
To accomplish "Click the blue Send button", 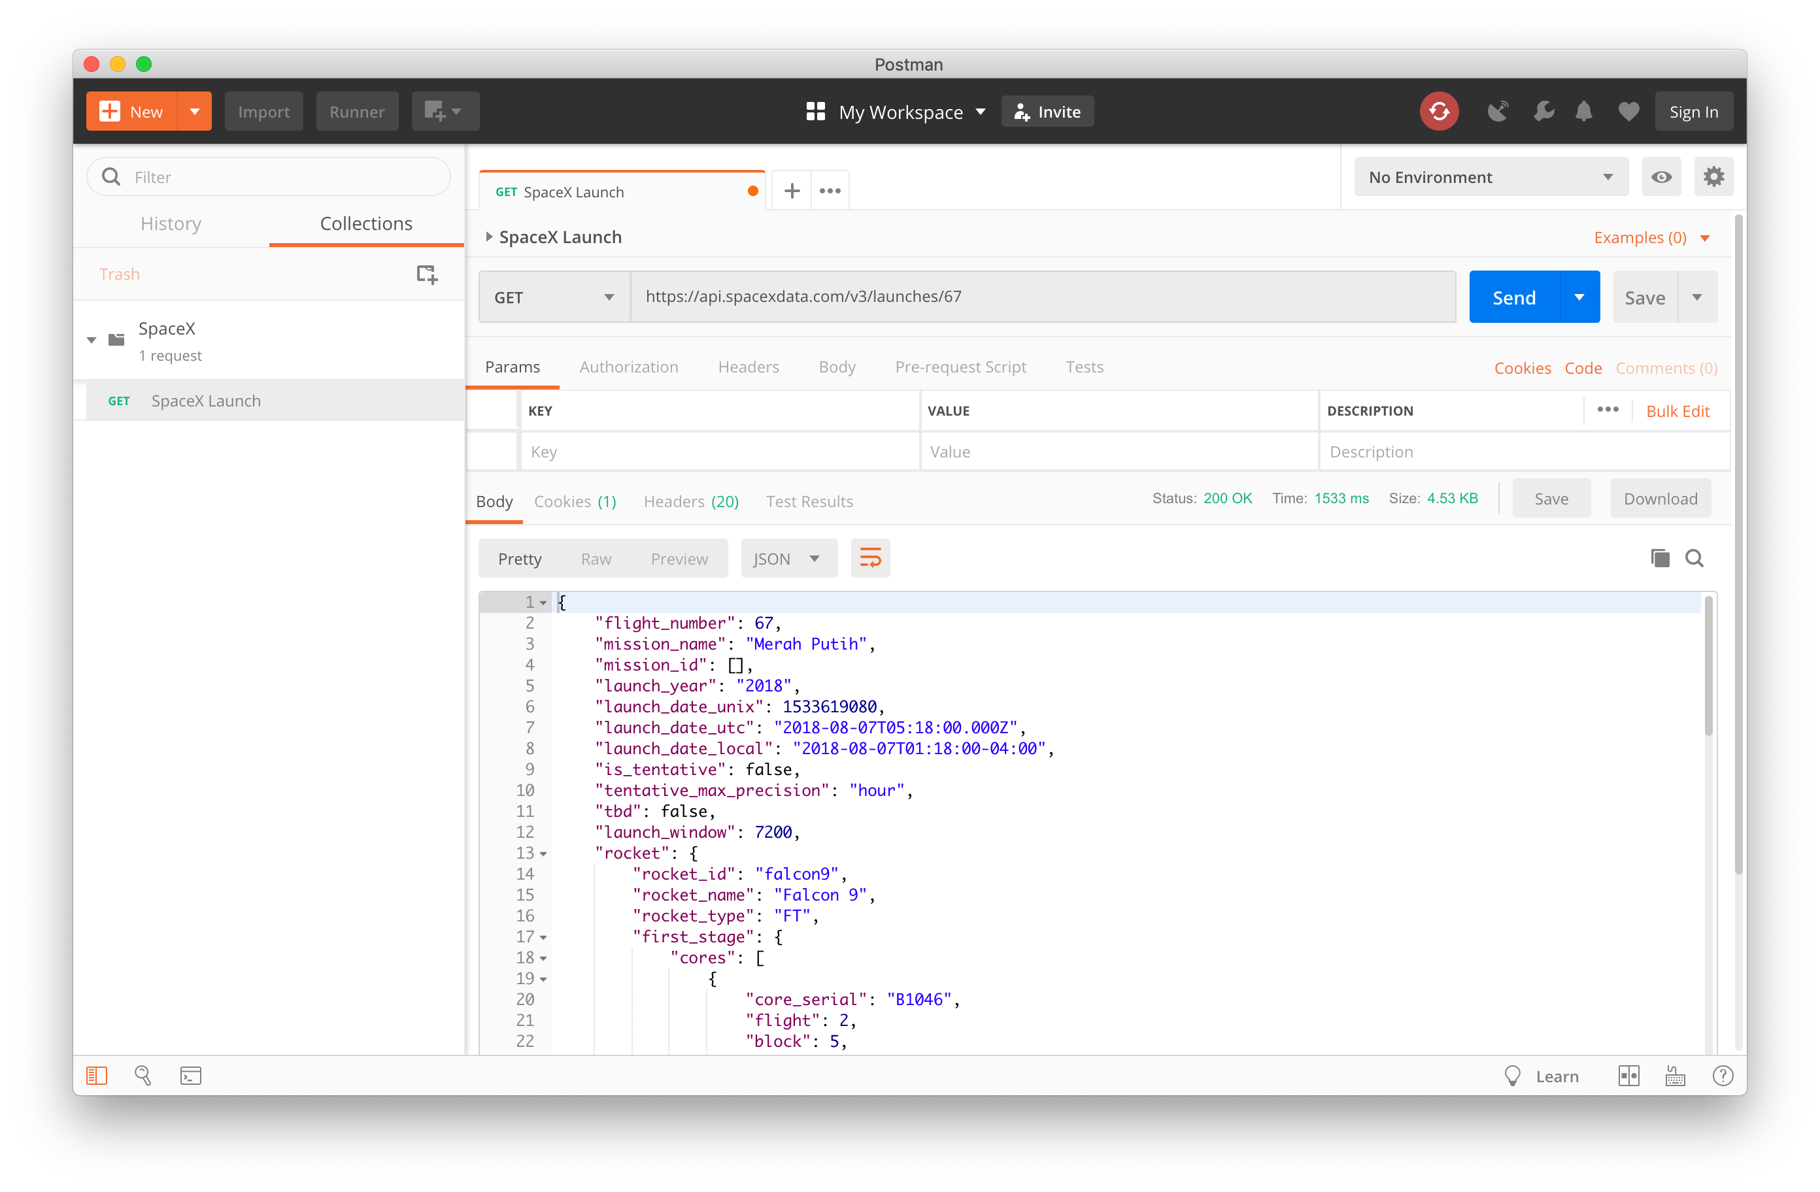I will (x=1513, y=297).
